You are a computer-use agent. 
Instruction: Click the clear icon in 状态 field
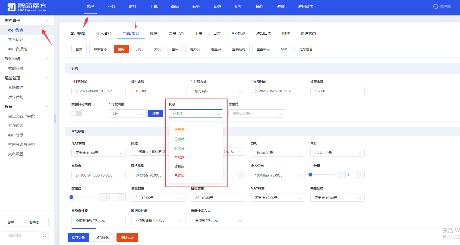218,114
